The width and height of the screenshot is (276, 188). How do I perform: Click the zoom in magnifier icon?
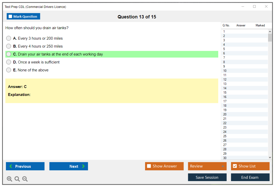click(9, 179)
